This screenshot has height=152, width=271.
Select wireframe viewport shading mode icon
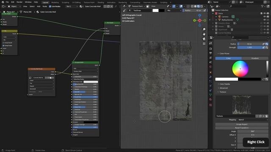[x=192, y=6]
